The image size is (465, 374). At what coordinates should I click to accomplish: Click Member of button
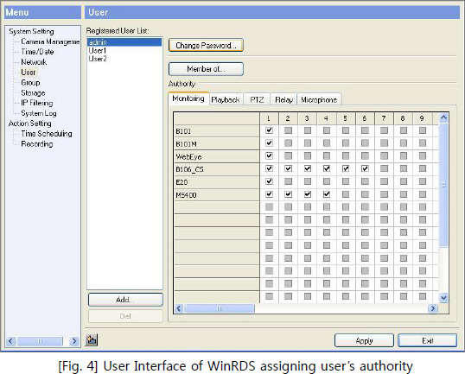pos(206,69)
